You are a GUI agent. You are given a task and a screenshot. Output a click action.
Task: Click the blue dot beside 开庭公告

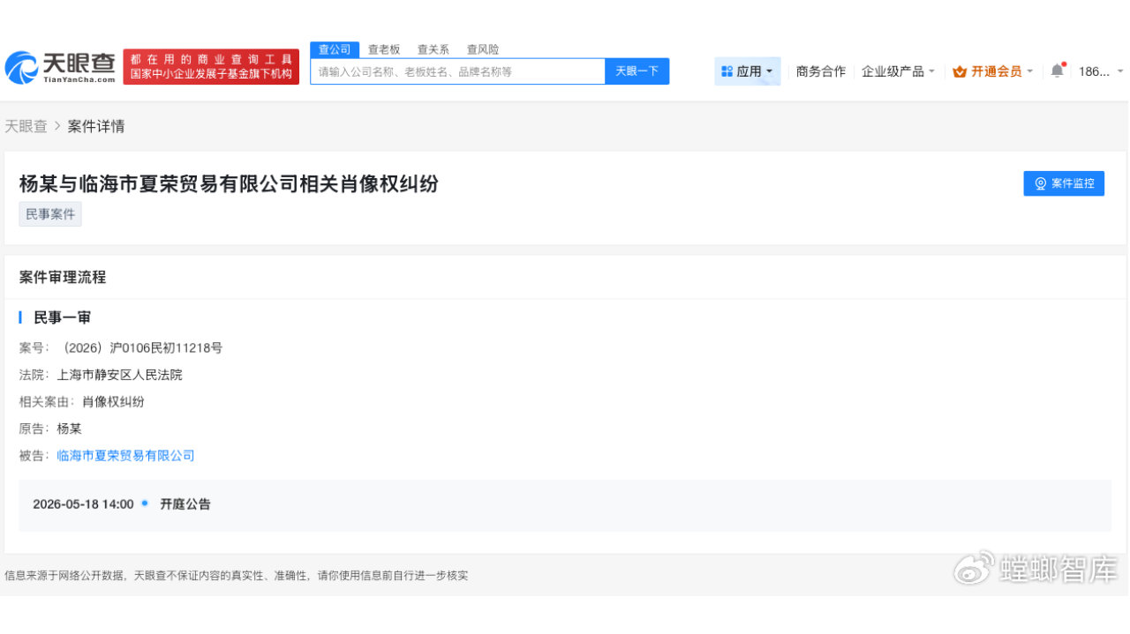(145, 503)
